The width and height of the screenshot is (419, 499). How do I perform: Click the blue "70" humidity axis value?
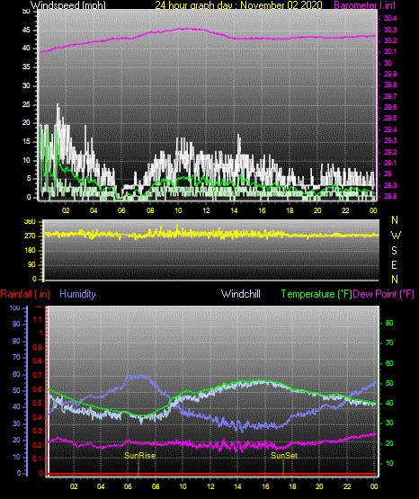click(16, 357)
